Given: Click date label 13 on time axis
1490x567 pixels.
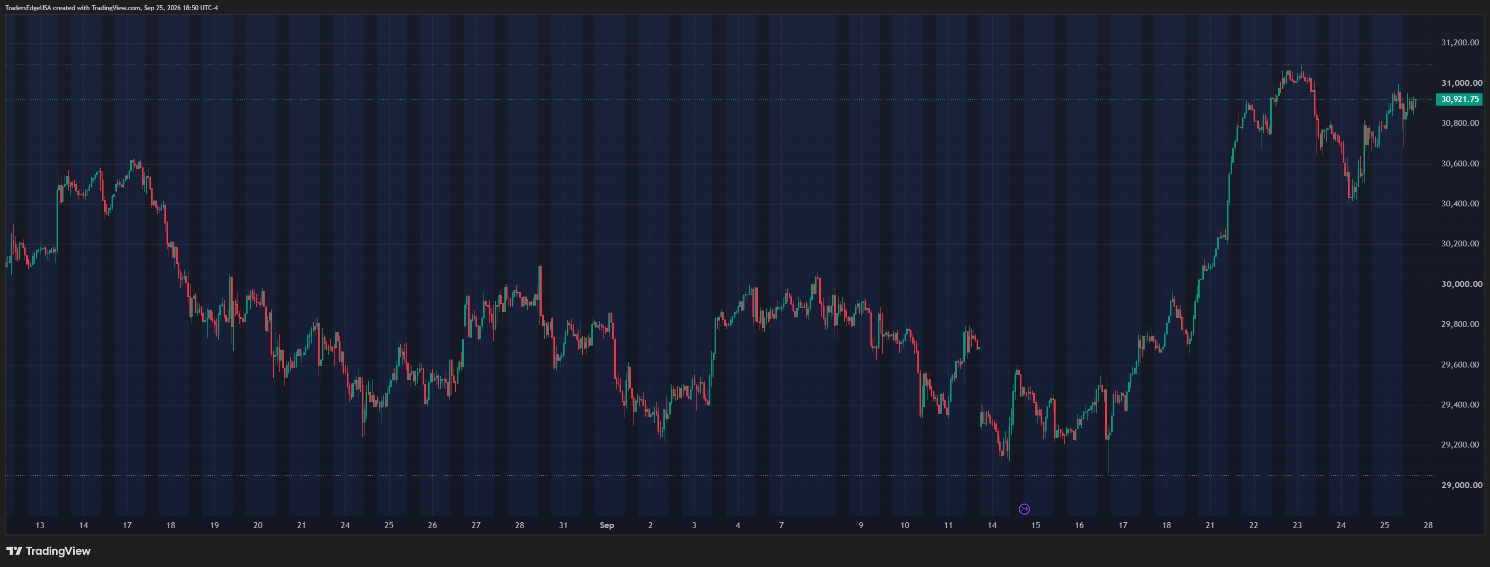Looking at the screenshot, I should click(40, 525).
